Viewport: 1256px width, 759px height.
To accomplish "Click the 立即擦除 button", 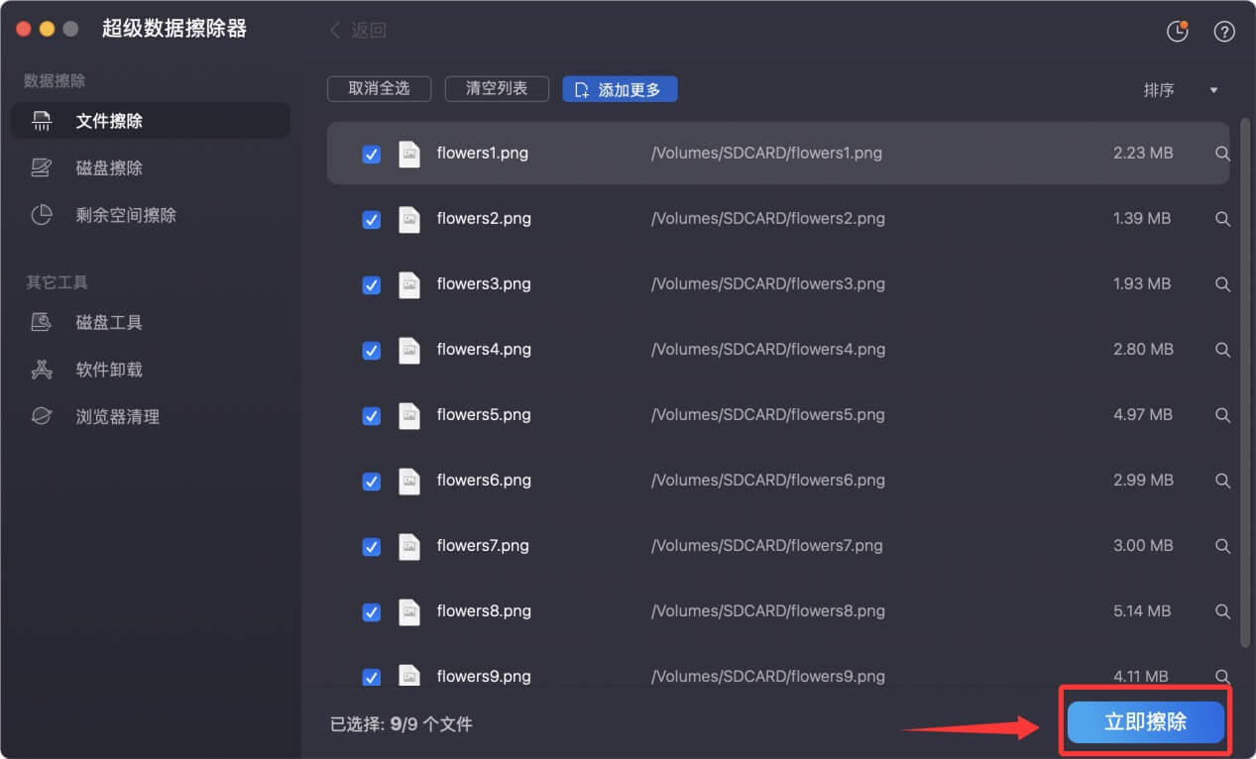I will 1145,722.
